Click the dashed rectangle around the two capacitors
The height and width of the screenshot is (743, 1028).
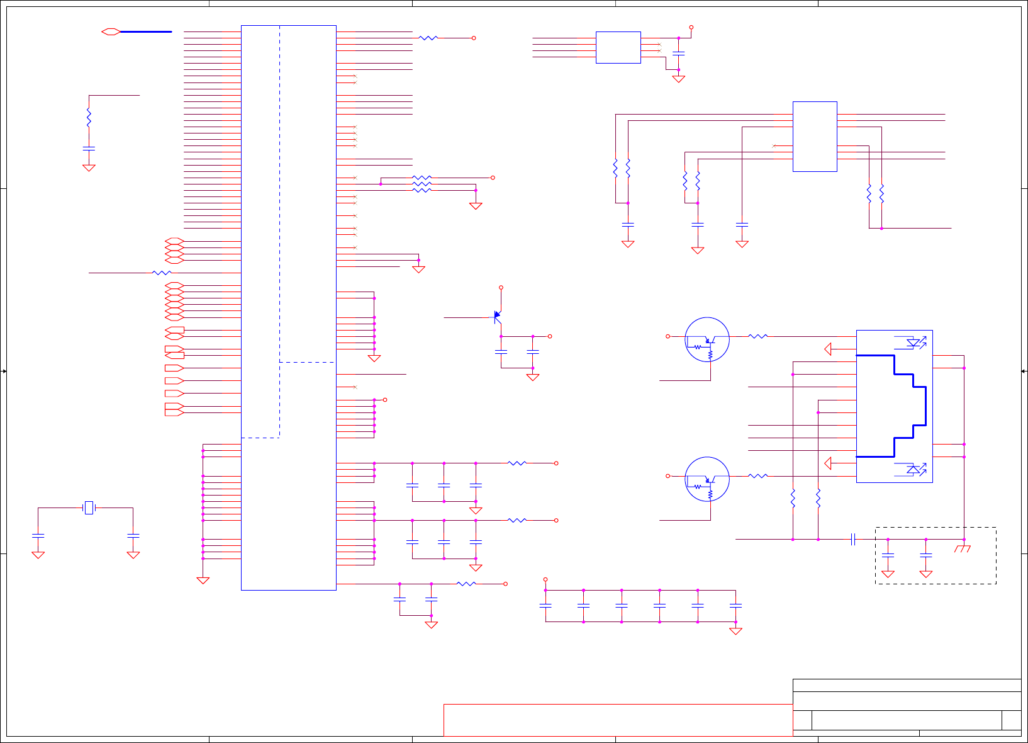pos(936,555)
